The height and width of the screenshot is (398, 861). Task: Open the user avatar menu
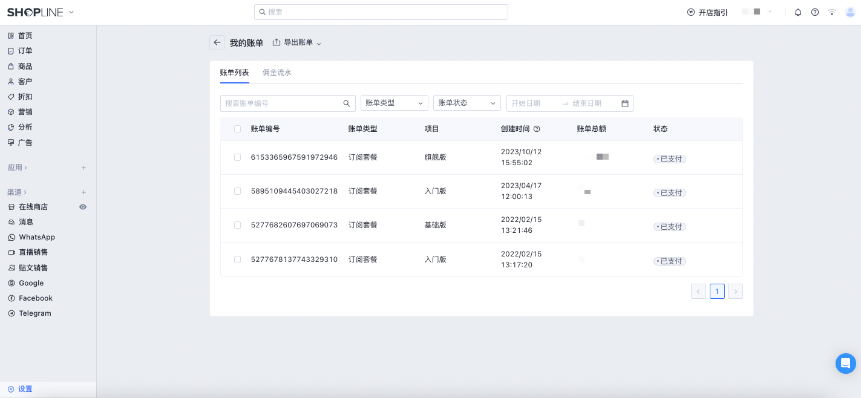tap(850, 12)
